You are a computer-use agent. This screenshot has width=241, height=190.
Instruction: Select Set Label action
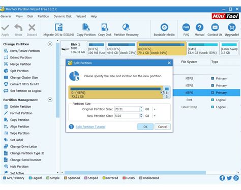point(13,140)
